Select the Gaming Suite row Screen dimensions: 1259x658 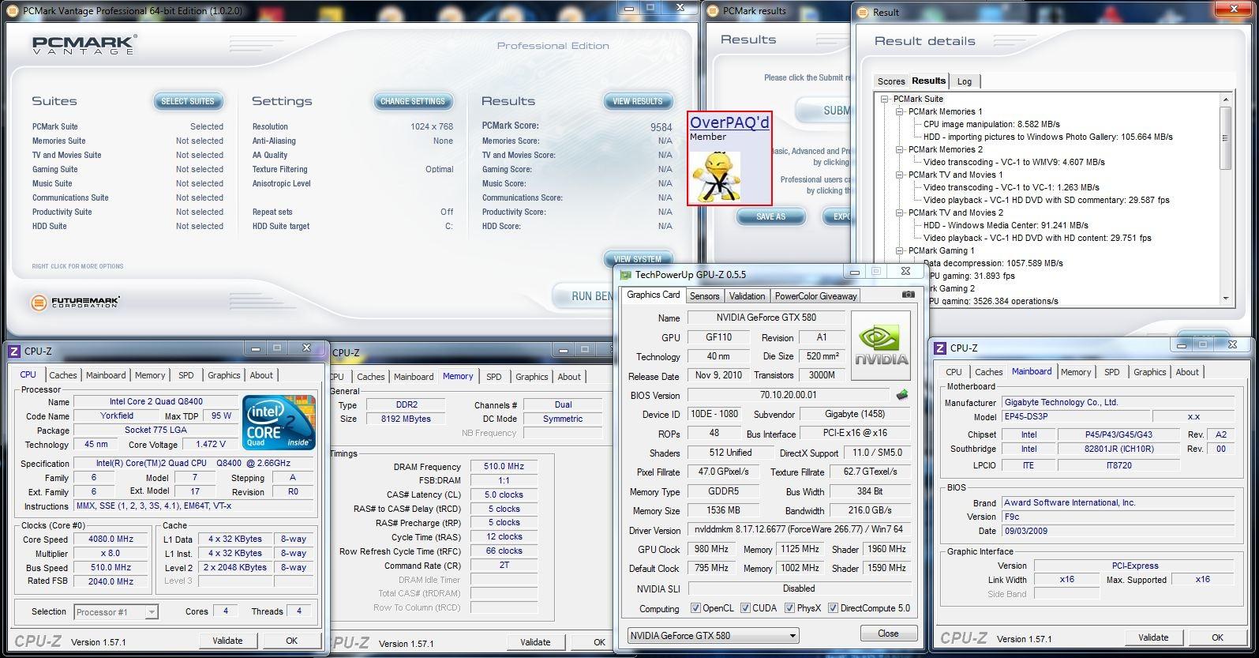tap(128, 169)
